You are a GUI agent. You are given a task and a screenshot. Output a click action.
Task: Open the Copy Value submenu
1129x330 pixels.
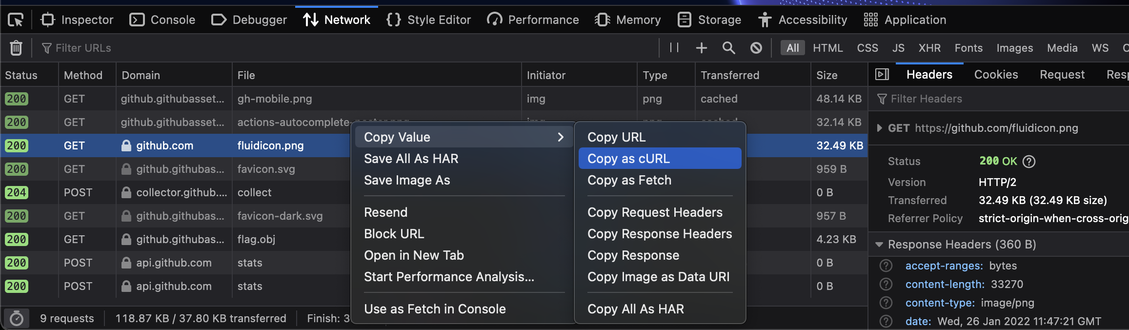[463, 137]
